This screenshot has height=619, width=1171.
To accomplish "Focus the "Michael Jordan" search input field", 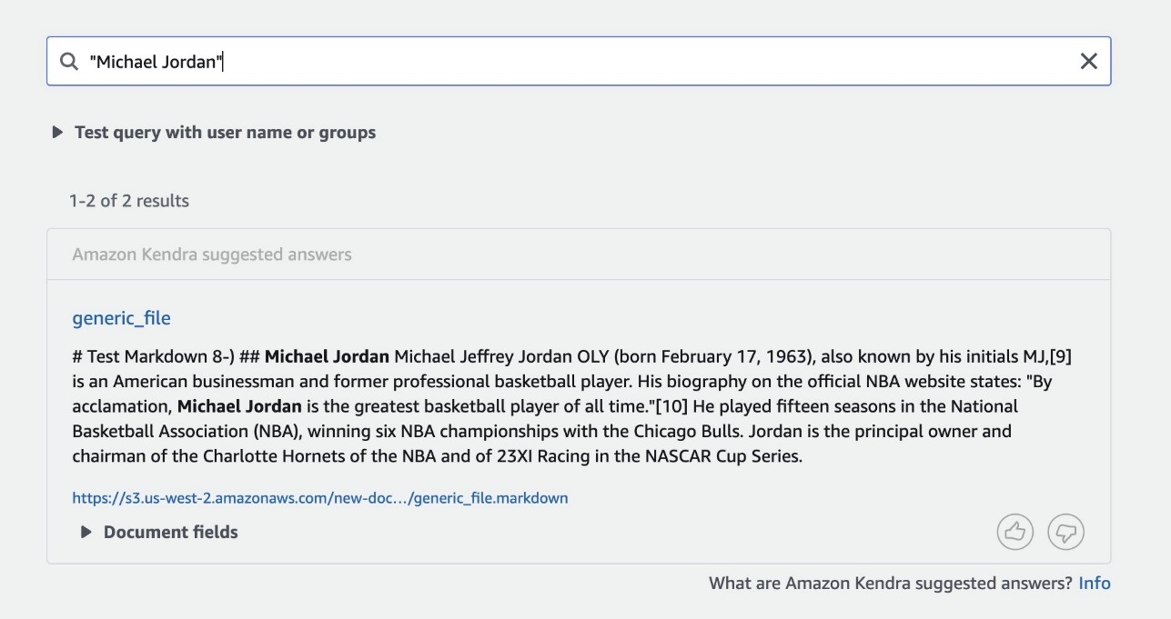I will pos(579,62).
